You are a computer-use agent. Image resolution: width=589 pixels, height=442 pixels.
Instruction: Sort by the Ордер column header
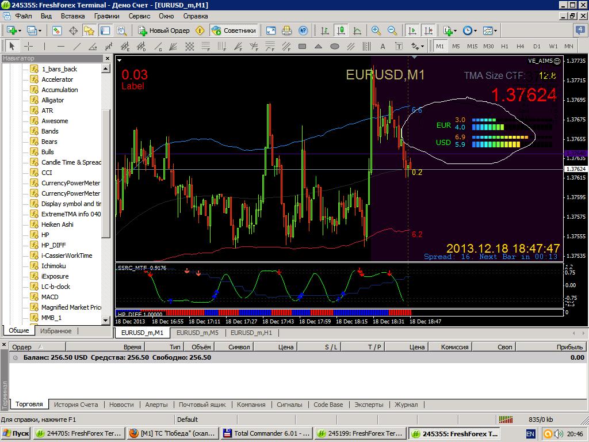37,347
